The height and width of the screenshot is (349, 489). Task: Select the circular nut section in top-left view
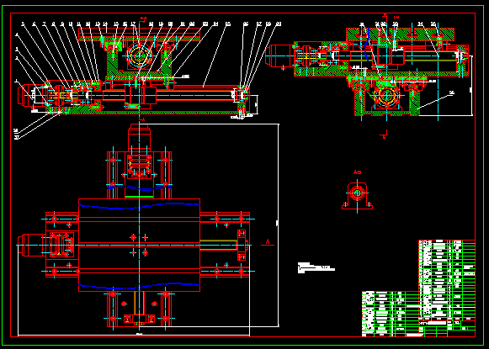pos(139,56)
